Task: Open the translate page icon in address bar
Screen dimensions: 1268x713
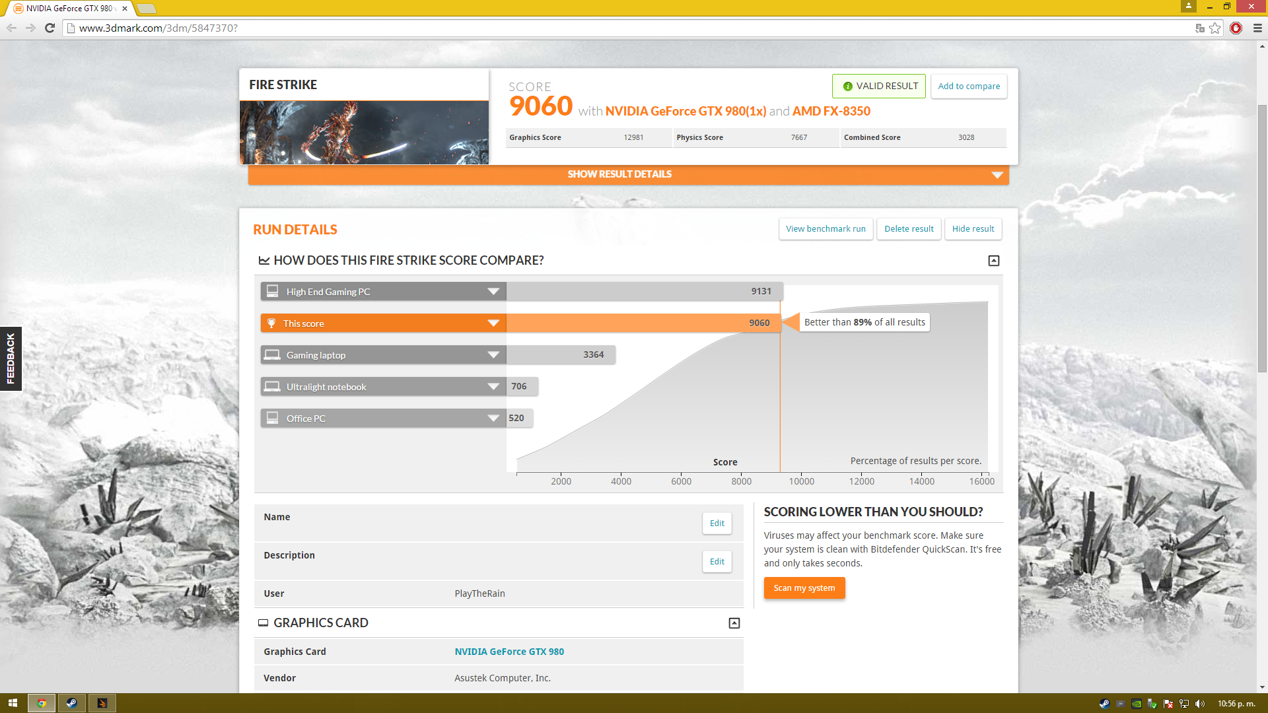Action: click(x=1200, y=28)
